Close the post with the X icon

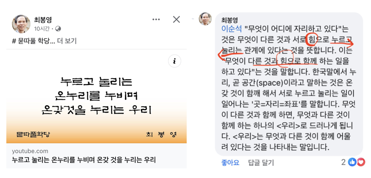176,19
